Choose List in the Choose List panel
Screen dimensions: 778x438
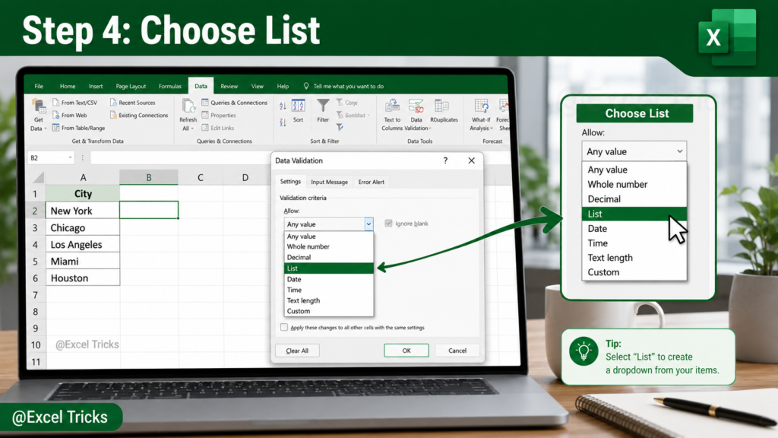click(634, 214)
